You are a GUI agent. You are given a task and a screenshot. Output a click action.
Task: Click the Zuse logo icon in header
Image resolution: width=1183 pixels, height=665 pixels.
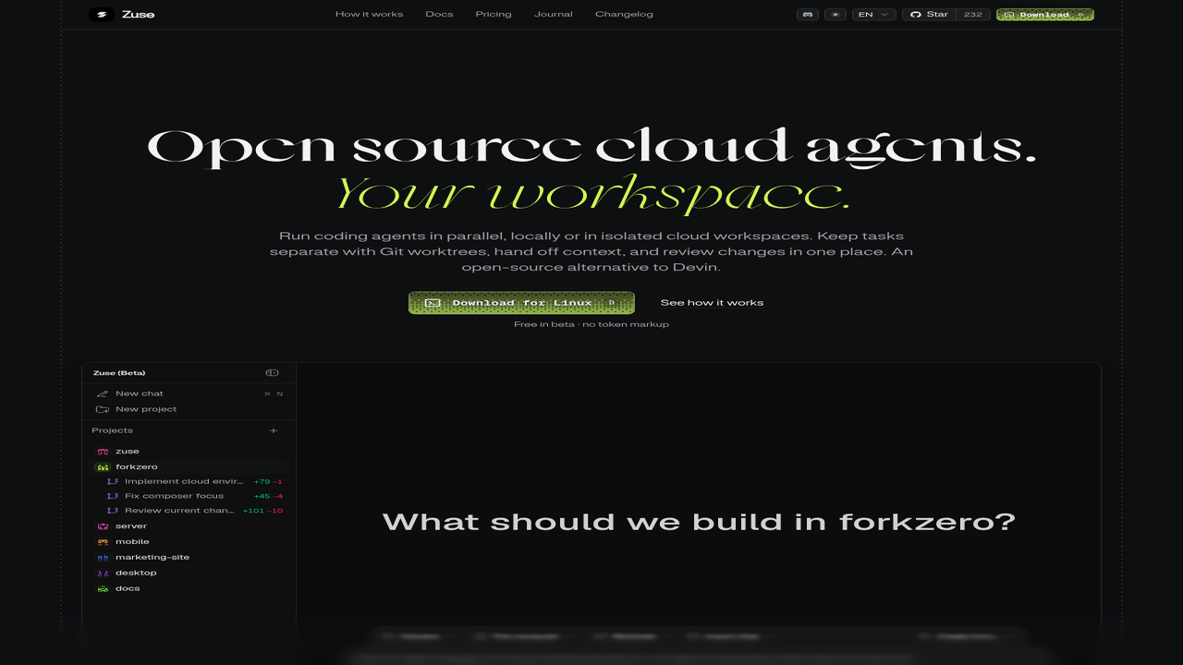pos(102,15)
